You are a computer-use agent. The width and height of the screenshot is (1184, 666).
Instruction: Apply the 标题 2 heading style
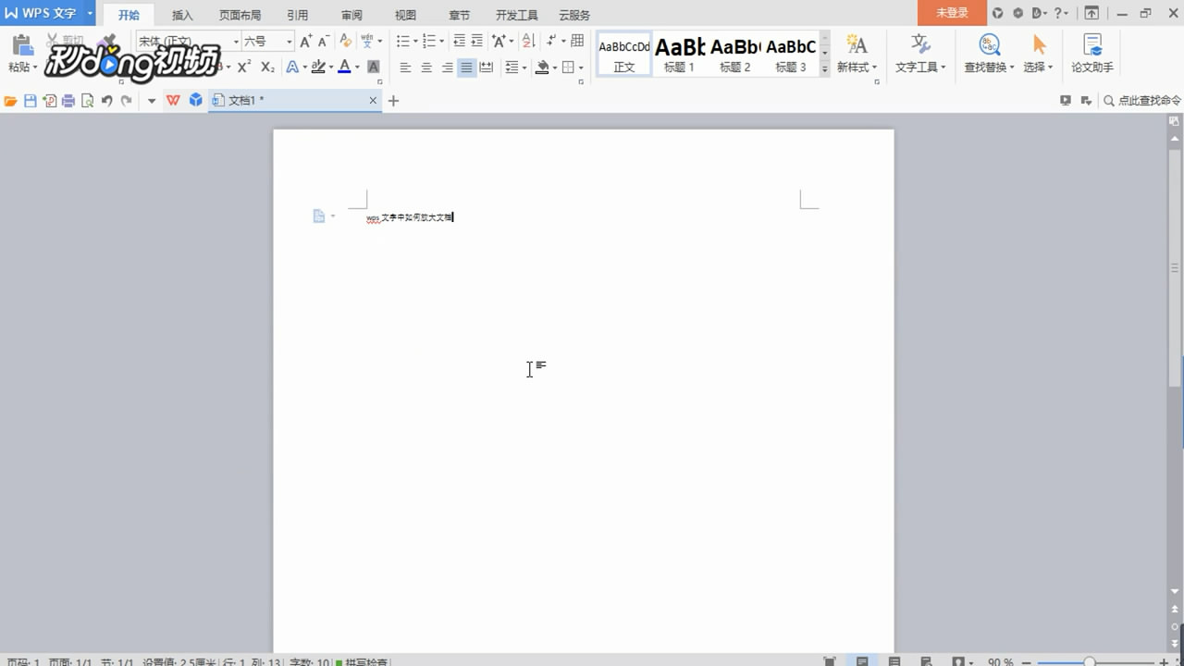pos(735,55)
